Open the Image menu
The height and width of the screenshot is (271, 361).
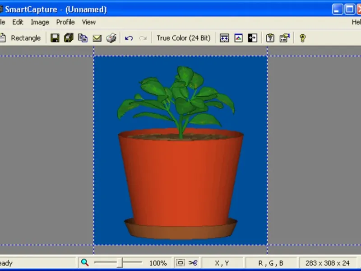[x=40, y=22]
